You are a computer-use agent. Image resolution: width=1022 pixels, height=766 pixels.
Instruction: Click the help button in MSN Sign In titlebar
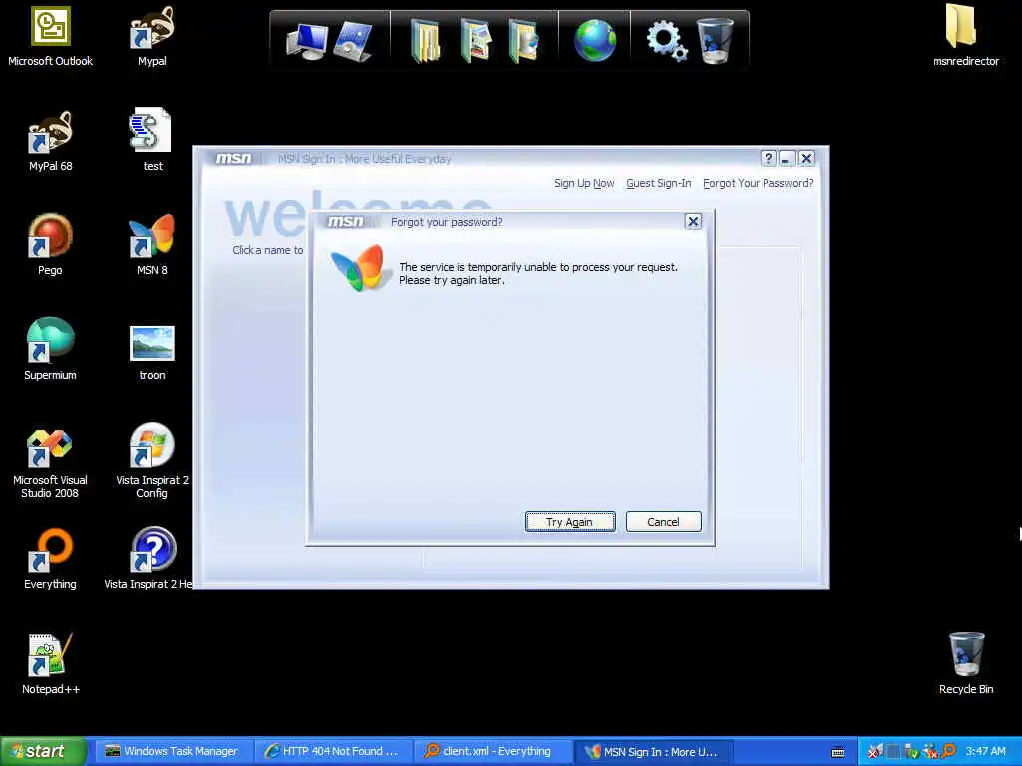click(x=768, y=159)
